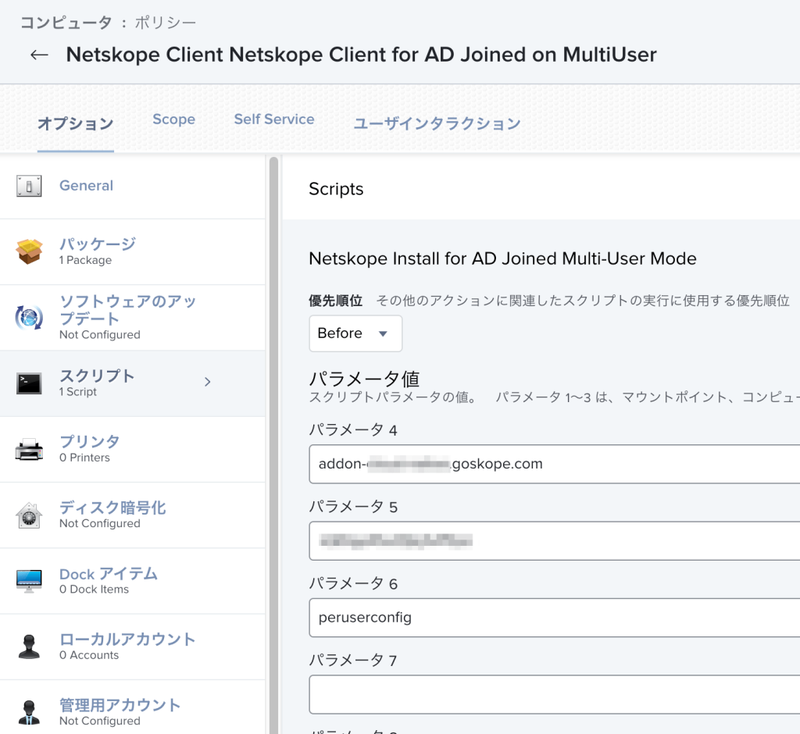The width and height of the screenshot is (800, 734).
Task: Click the パラメータ 5 input field
Action: (x=555, y=540)
